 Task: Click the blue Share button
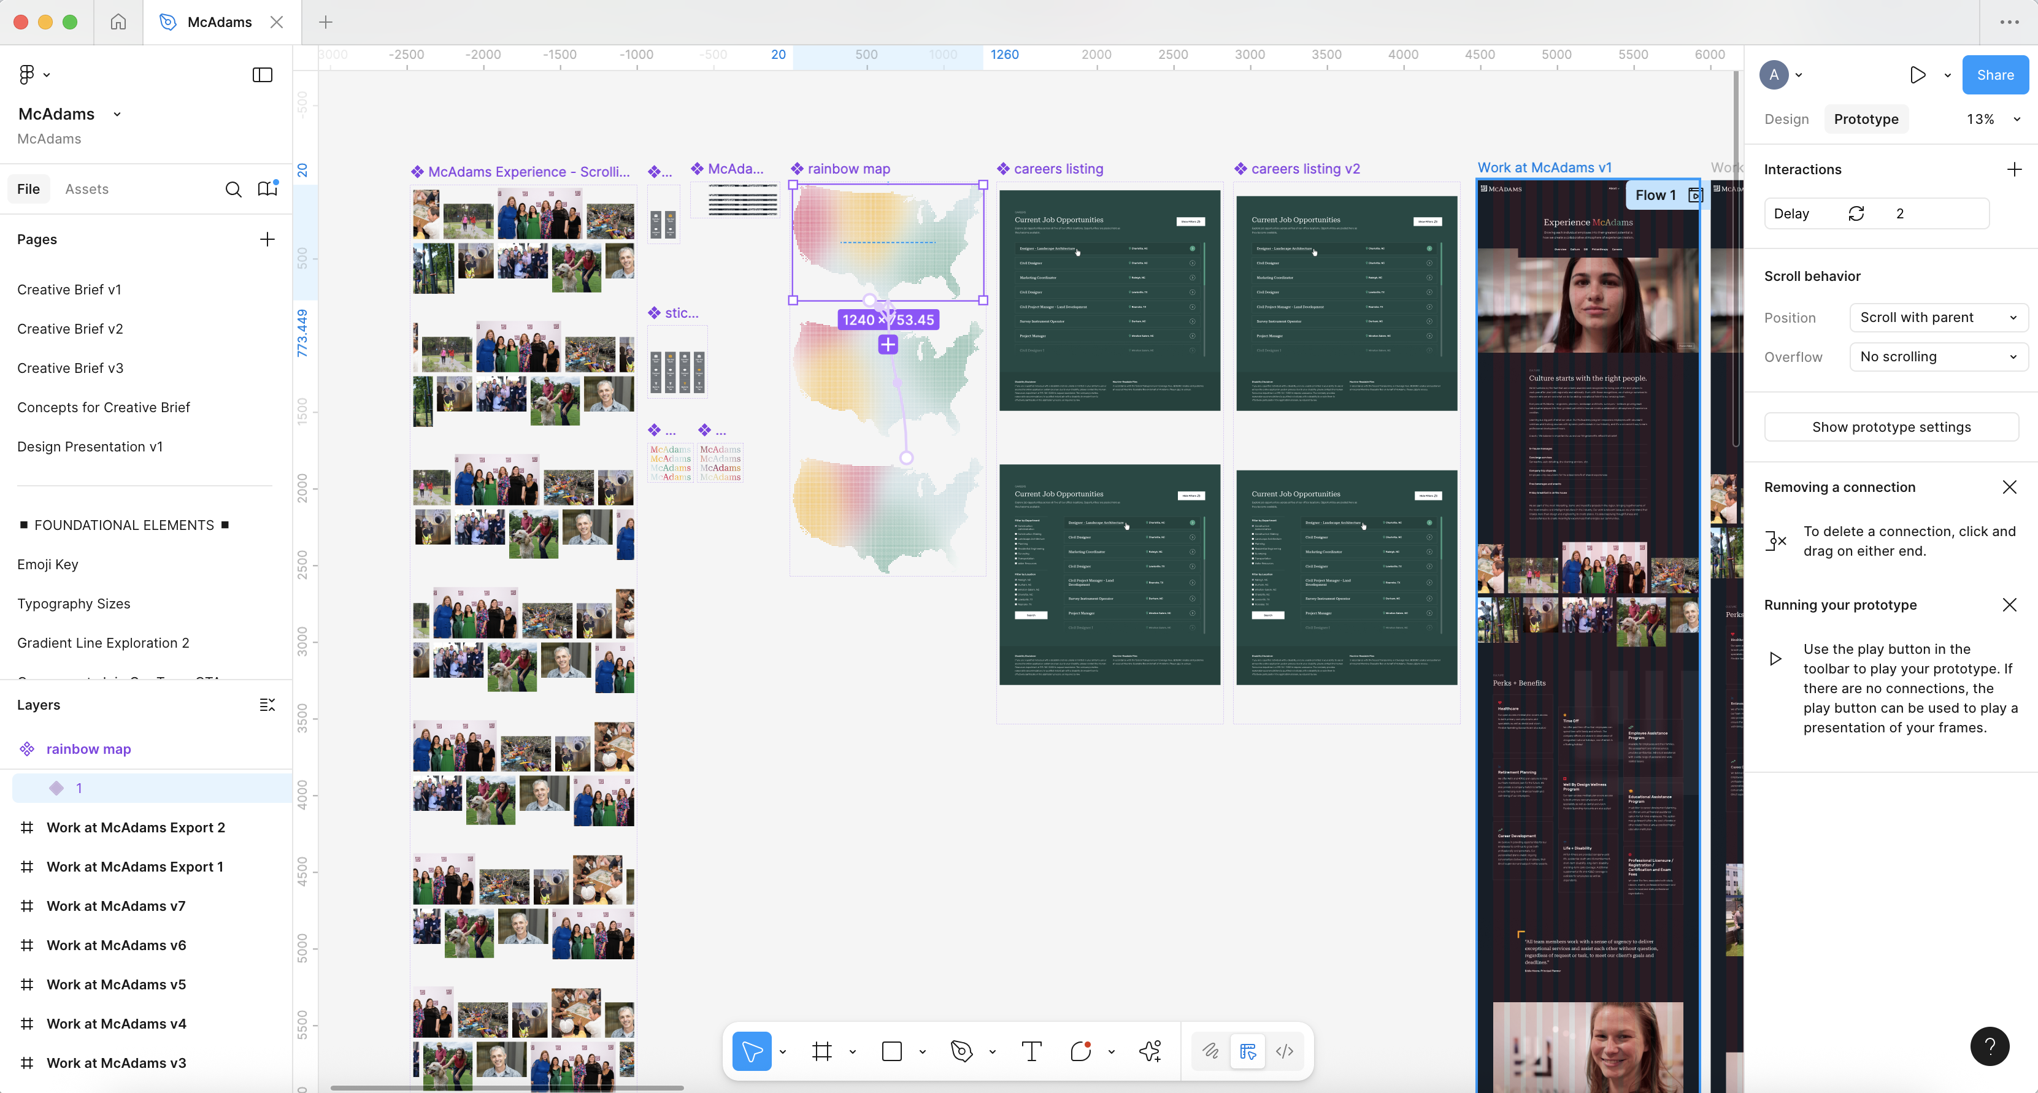point(1994,75)
